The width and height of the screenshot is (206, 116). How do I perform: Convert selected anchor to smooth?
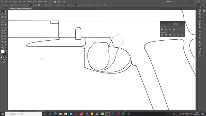click(x=19, y=5)
